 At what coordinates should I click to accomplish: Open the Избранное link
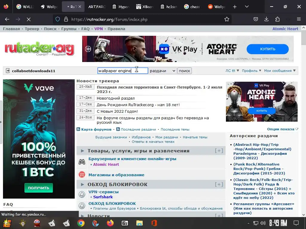[141, 137]
